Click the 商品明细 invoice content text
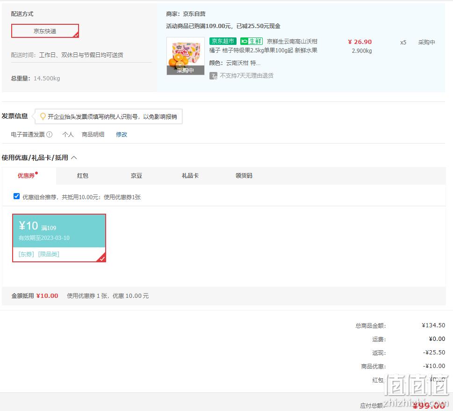This screenshot has height=411, width=453. [93, 134]
